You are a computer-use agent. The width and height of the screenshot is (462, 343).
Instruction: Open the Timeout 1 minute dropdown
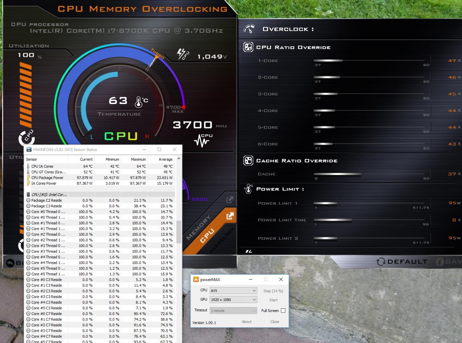pyautogui.click(x=233, y=310)
